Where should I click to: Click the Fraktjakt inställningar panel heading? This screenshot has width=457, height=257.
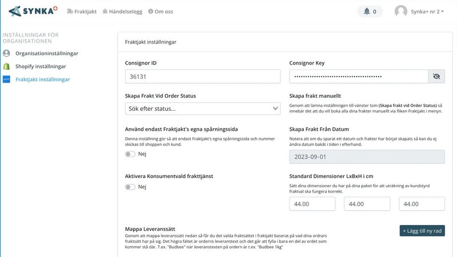pyautogui.click(x=151, y=42)
